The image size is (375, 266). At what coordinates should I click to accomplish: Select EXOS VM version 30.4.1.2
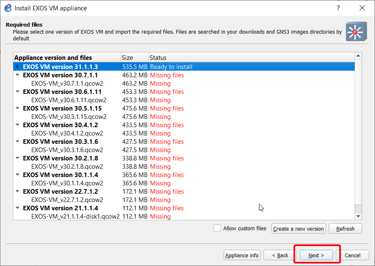click(x=60, y=125)
